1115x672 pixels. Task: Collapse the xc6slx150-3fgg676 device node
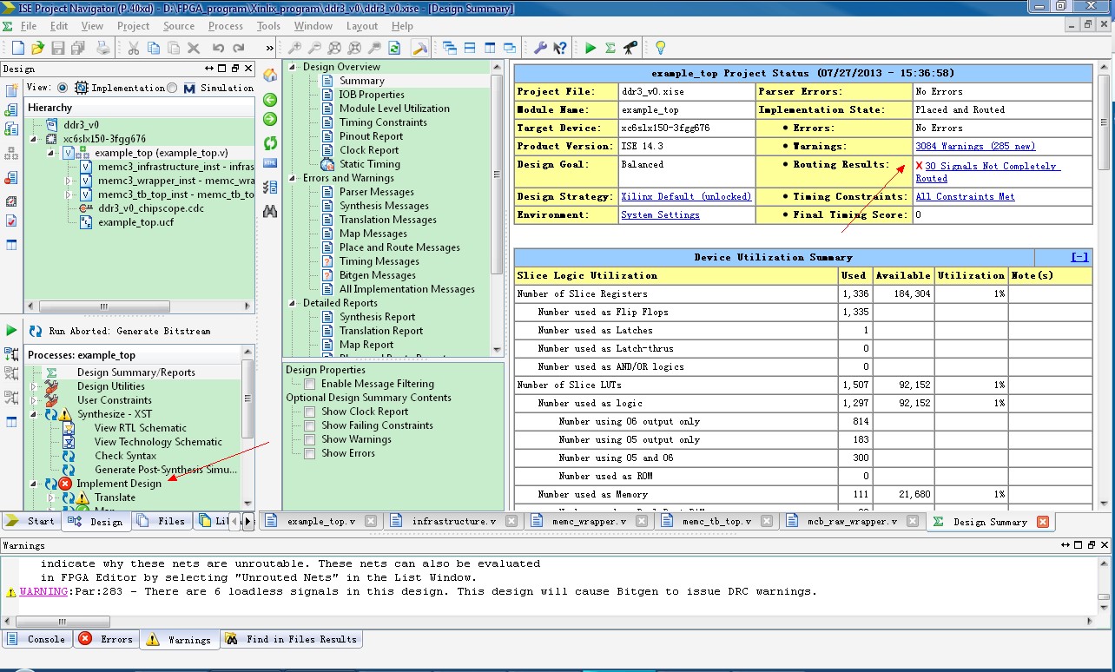(34, 139)
